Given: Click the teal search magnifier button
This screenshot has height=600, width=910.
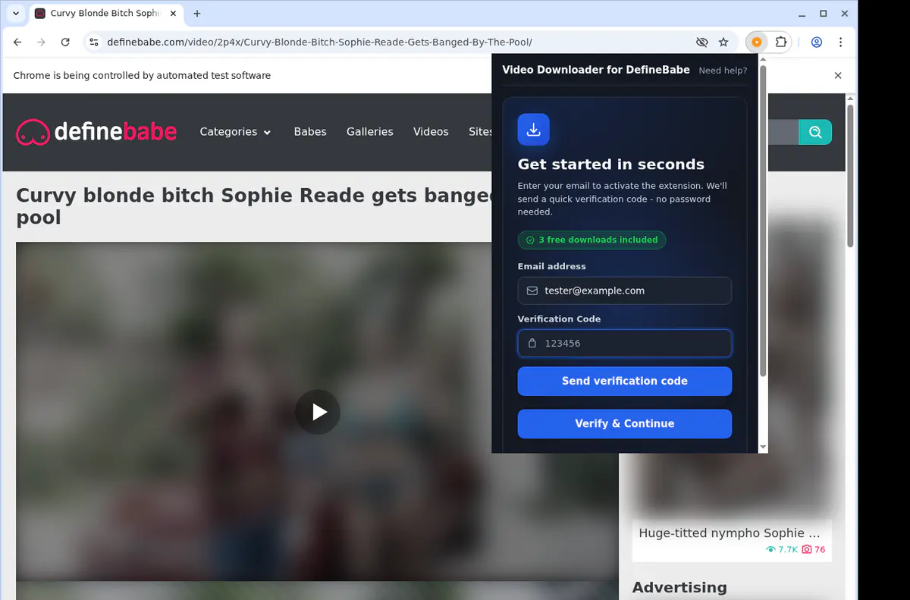Looking at the screenshot, I should pyautogui.click(x=815, y=132).
